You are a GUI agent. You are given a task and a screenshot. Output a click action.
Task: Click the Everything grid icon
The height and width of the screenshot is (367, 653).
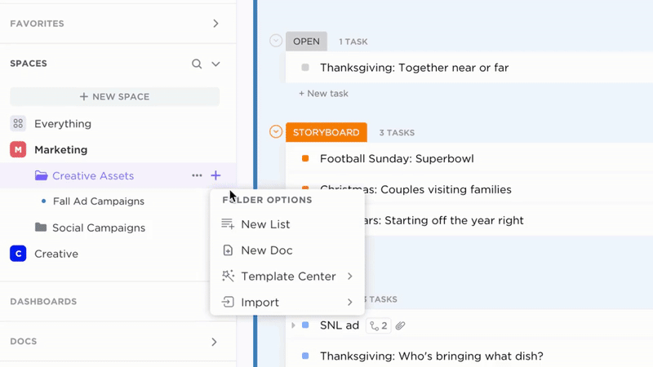click(x=18, y=124)
